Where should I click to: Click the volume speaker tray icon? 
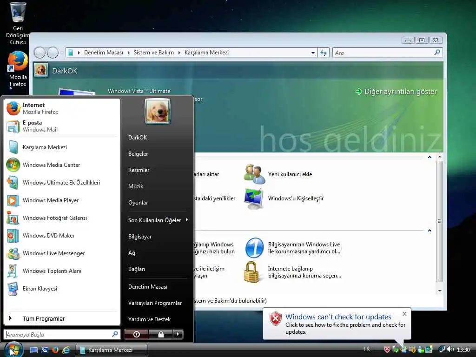coord(450,350)
